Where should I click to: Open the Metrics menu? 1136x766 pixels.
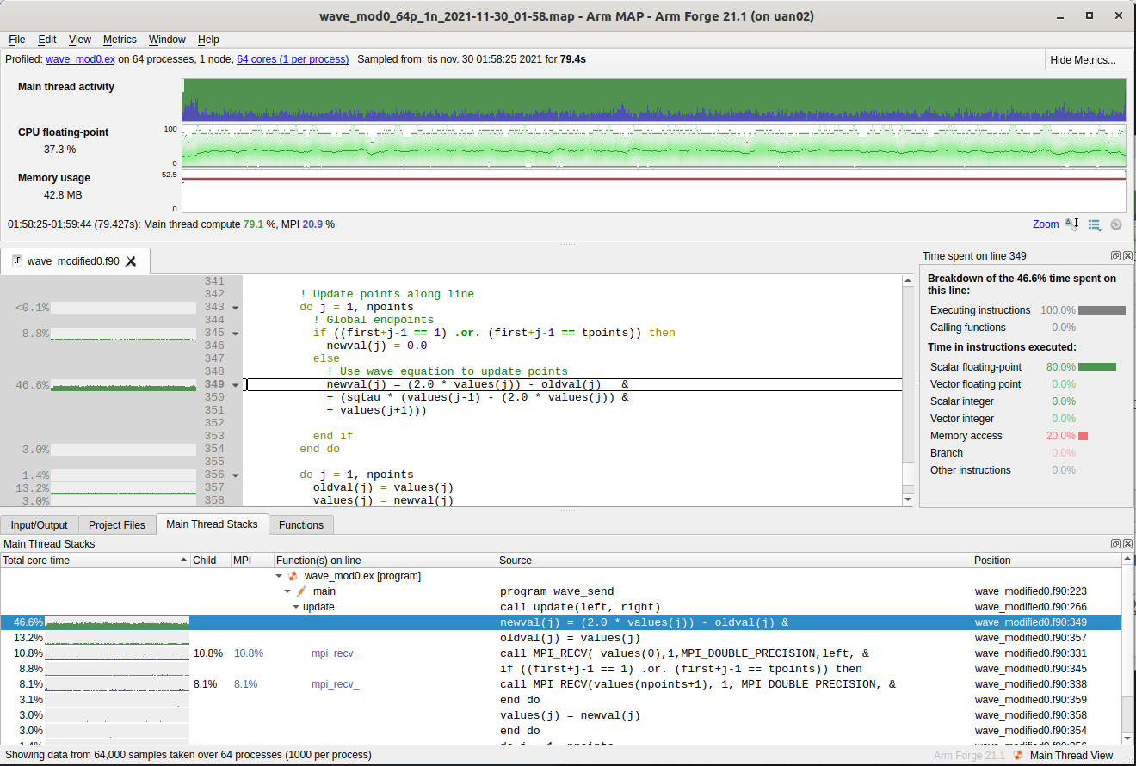point(120,40)
